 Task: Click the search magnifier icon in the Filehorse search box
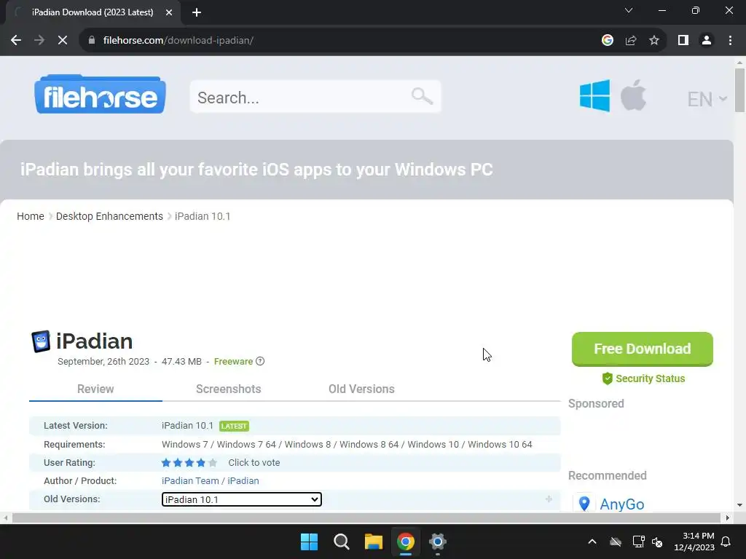click(422, 97)
